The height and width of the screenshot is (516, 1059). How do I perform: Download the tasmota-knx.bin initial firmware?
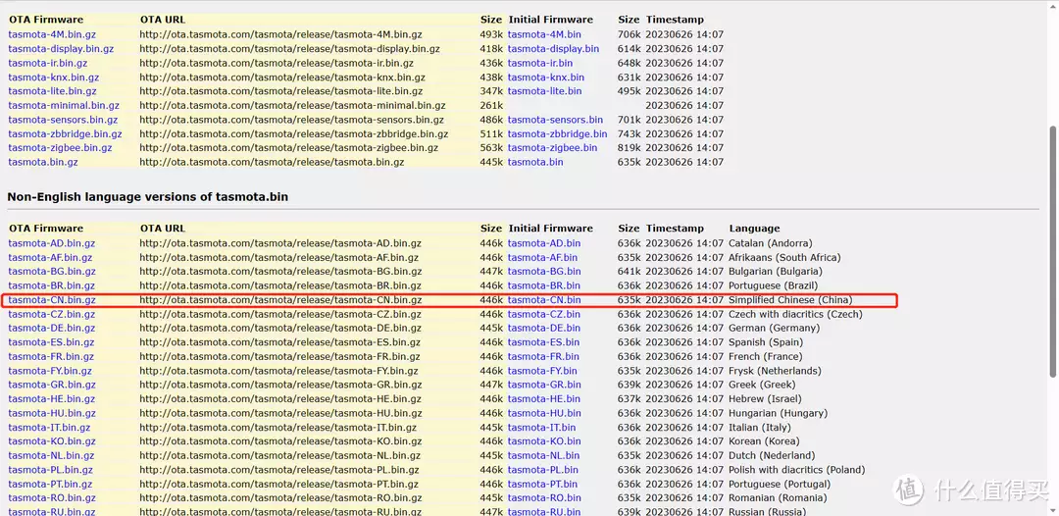pos(546,77)
